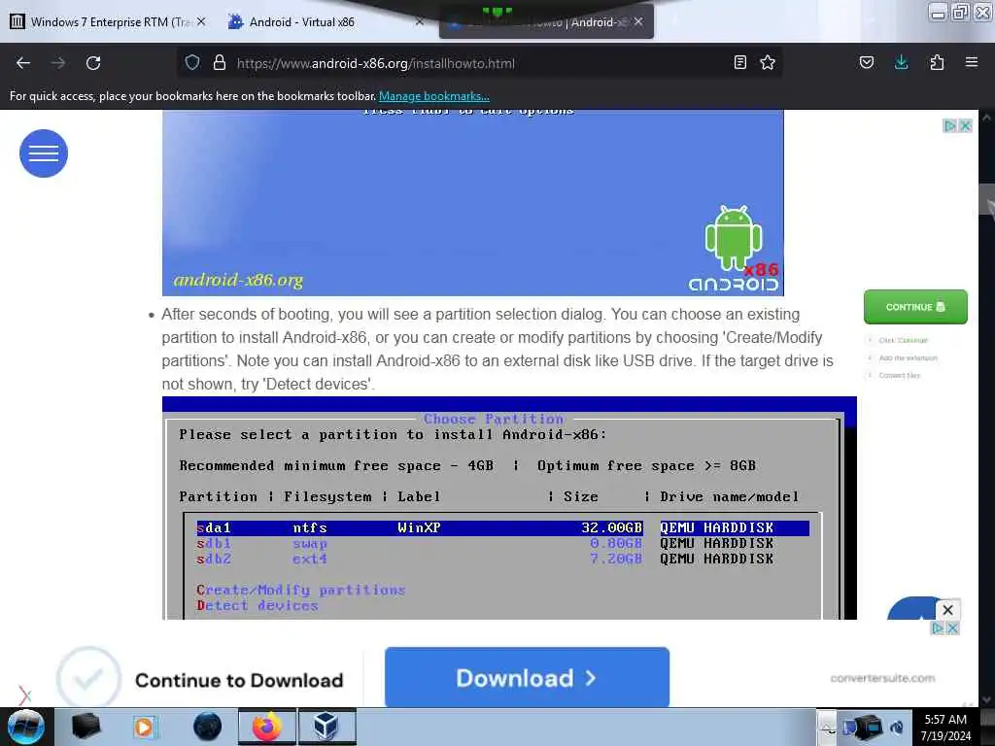This screenshot has height=746, width=995.
Task: Reload the current page
Action: pyautogui.click(x=93, y=63)
